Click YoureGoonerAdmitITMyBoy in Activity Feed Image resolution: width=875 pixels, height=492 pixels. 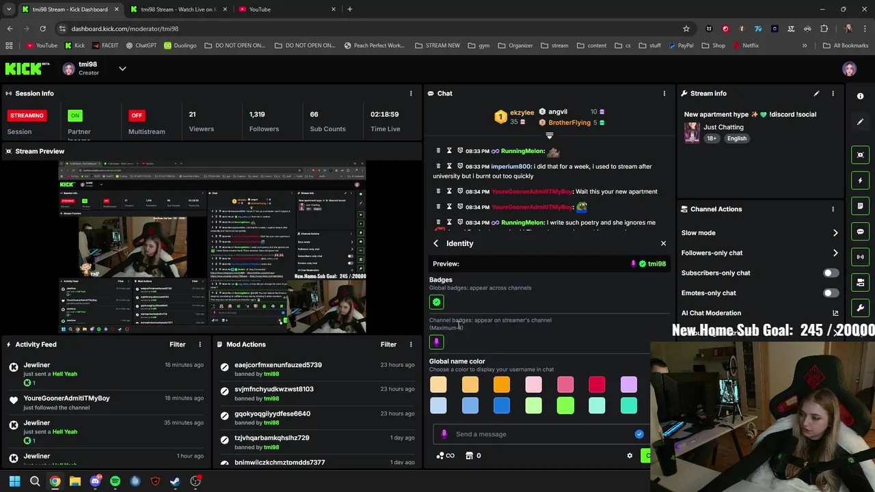(x=66, y=398)
